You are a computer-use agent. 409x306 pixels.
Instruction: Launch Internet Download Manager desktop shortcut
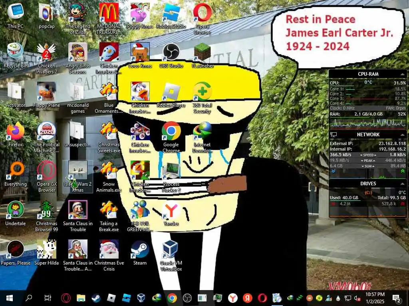click(x=203, y=137)
